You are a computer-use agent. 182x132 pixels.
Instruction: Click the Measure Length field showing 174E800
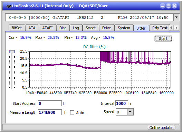[x=50, y=112]
